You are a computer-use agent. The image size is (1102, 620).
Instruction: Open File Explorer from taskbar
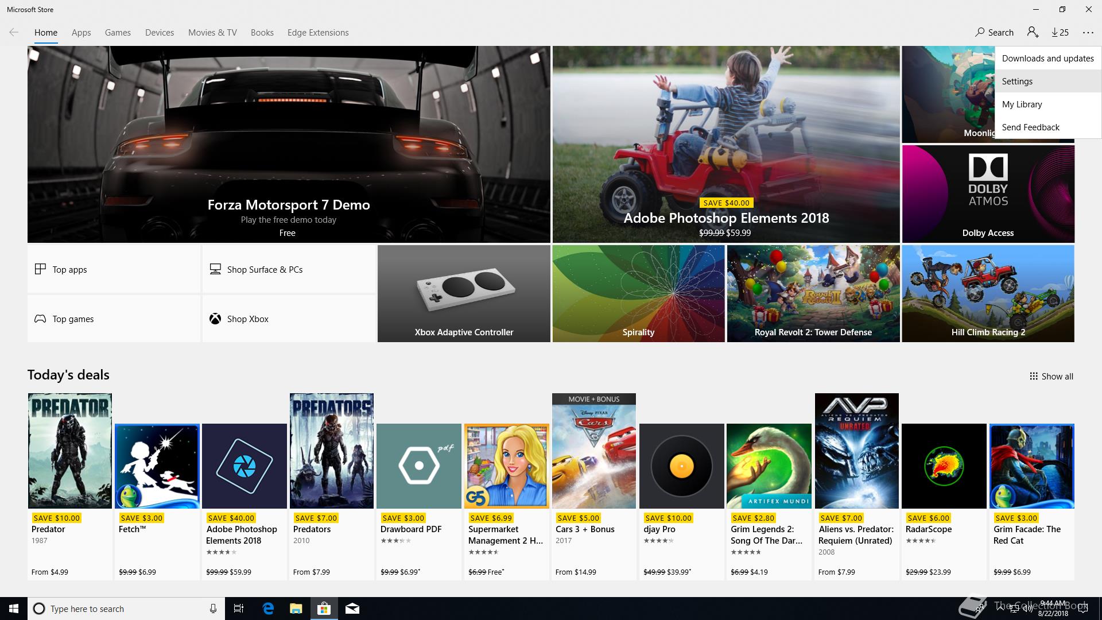coord(296,609)
